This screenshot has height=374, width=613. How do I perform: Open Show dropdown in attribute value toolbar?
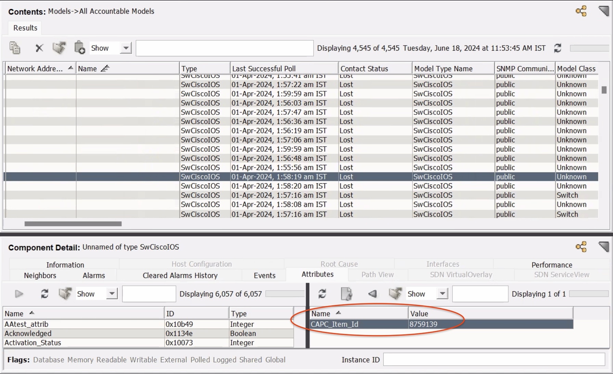point(442,294)
